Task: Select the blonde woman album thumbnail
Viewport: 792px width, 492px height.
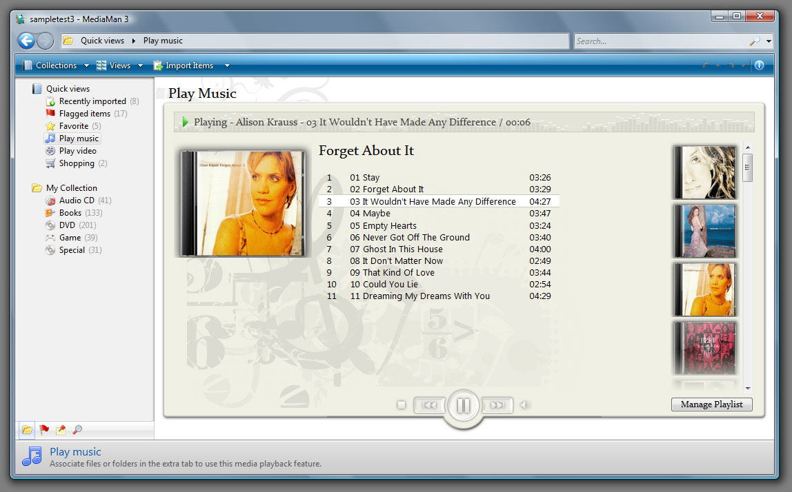Action: pos(705,172)
